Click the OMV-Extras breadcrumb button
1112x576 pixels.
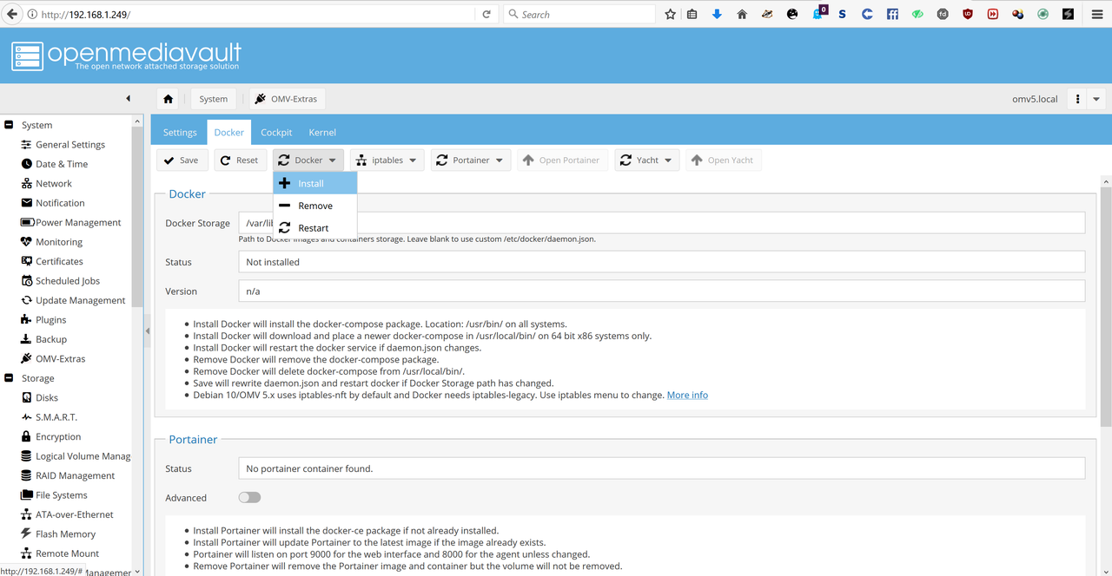(x=287, y=99)
